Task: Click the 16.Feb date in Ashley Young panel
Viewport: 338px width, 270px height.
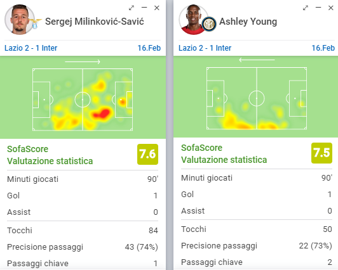Action: [323, 48]
